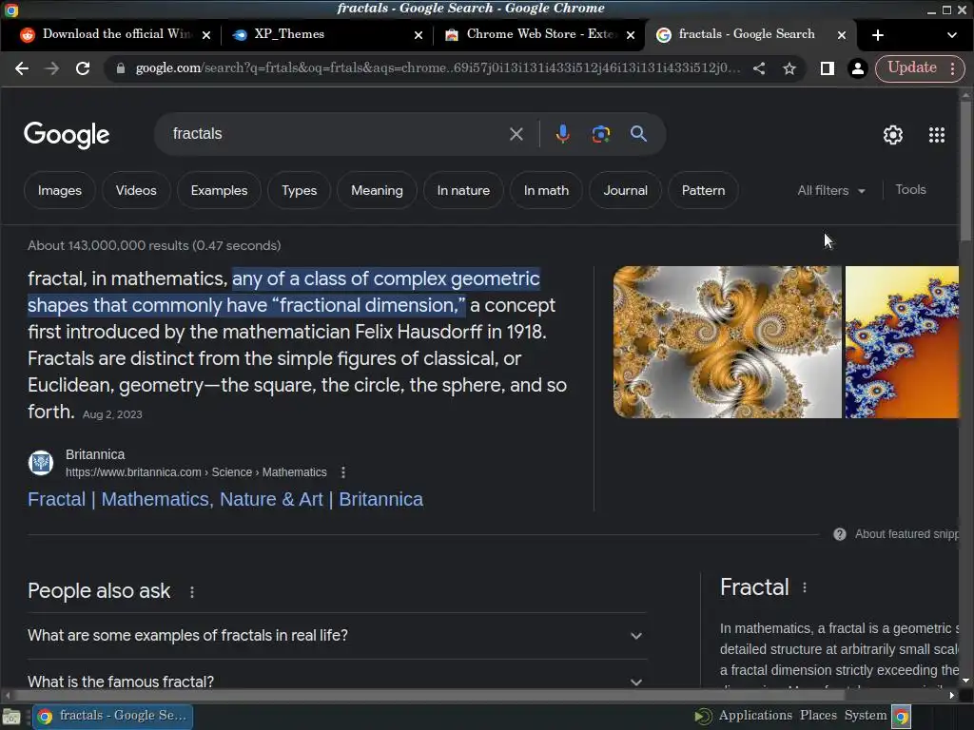Select the In nature filter chip
974x730 pixels.
(x=463, y=190)
